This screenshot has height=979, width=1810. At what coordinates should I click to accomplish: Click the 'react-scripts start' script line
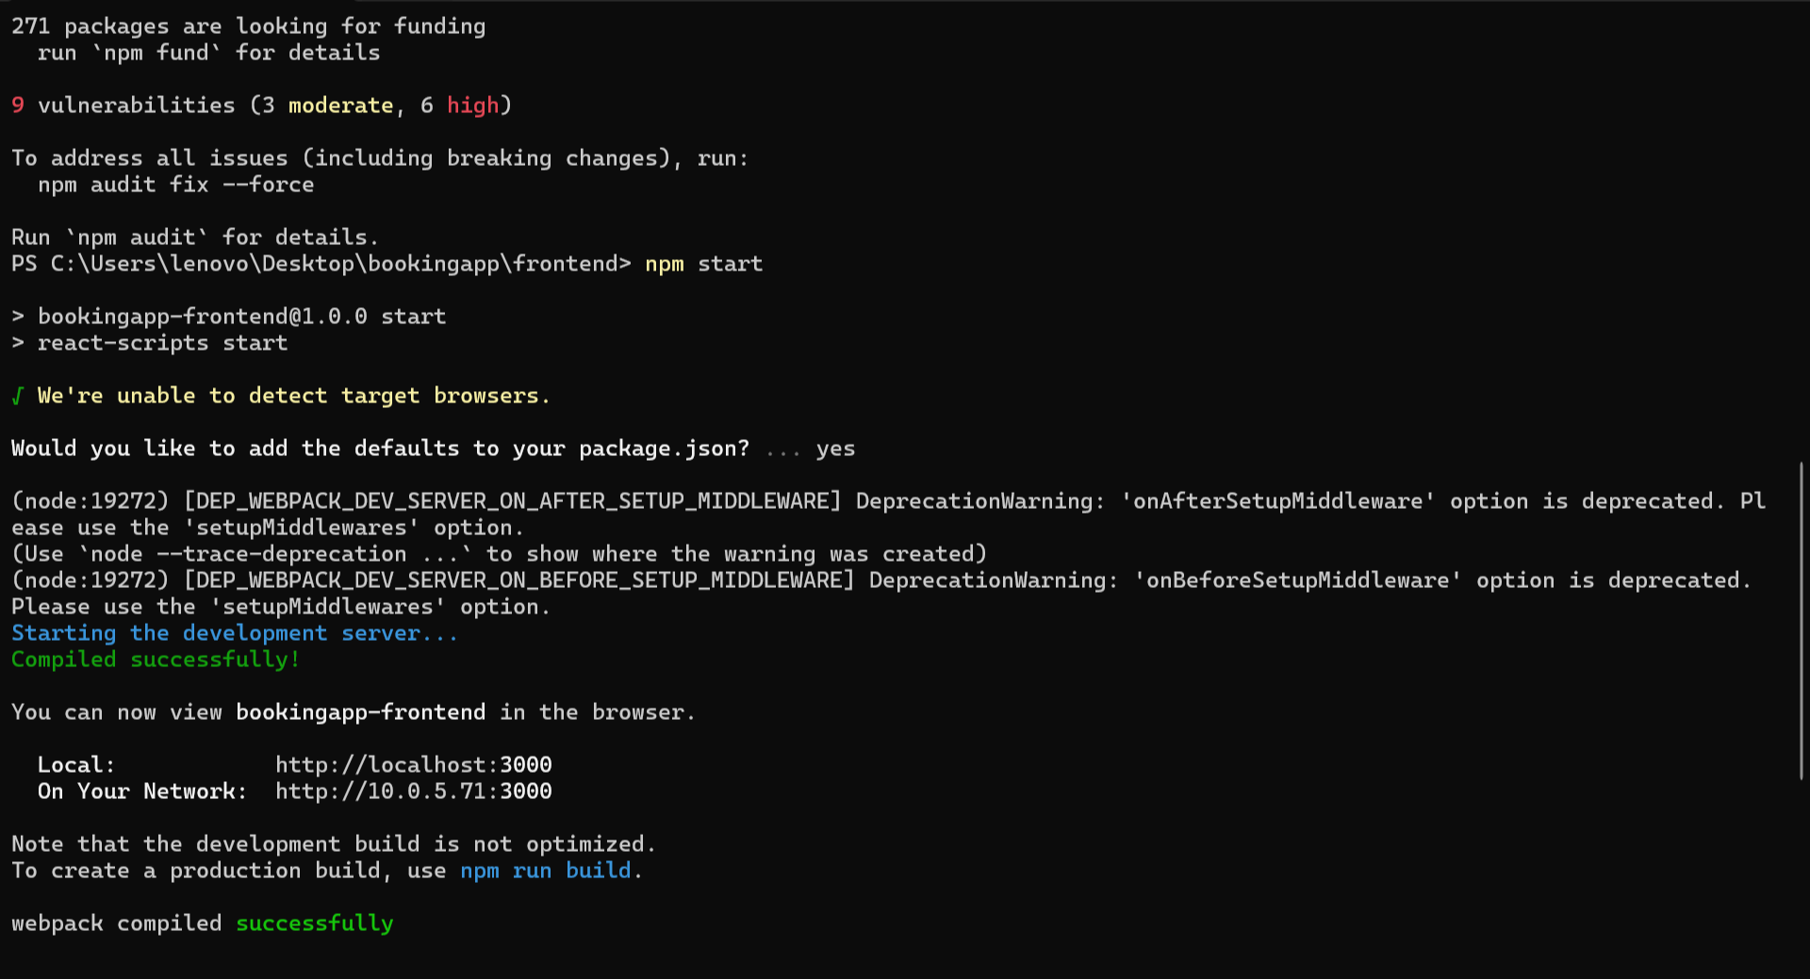162,342
